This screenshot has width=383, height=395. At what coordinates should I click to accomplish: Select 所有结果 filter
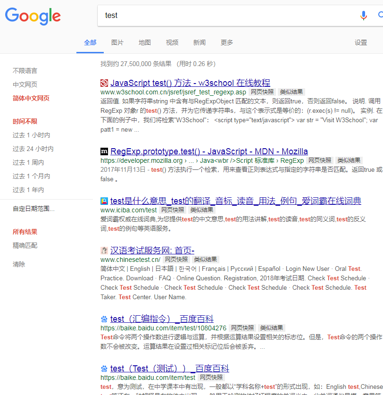[x=25, y=232]
